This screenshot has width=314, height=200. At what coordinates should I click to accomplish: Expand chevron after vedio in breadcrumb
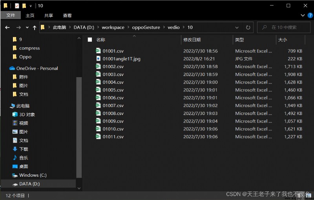pos(184,27)
